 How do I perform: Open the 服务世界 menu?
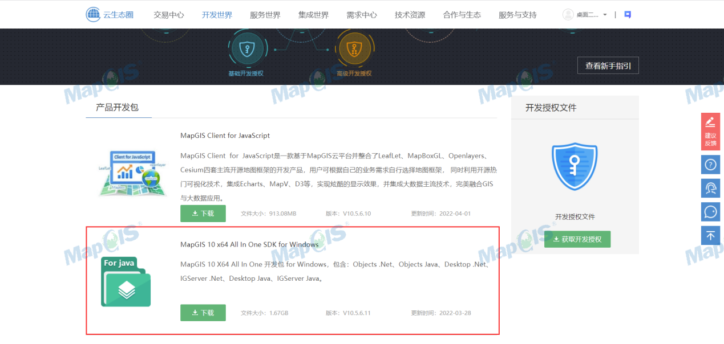click(x=265, y=15)
